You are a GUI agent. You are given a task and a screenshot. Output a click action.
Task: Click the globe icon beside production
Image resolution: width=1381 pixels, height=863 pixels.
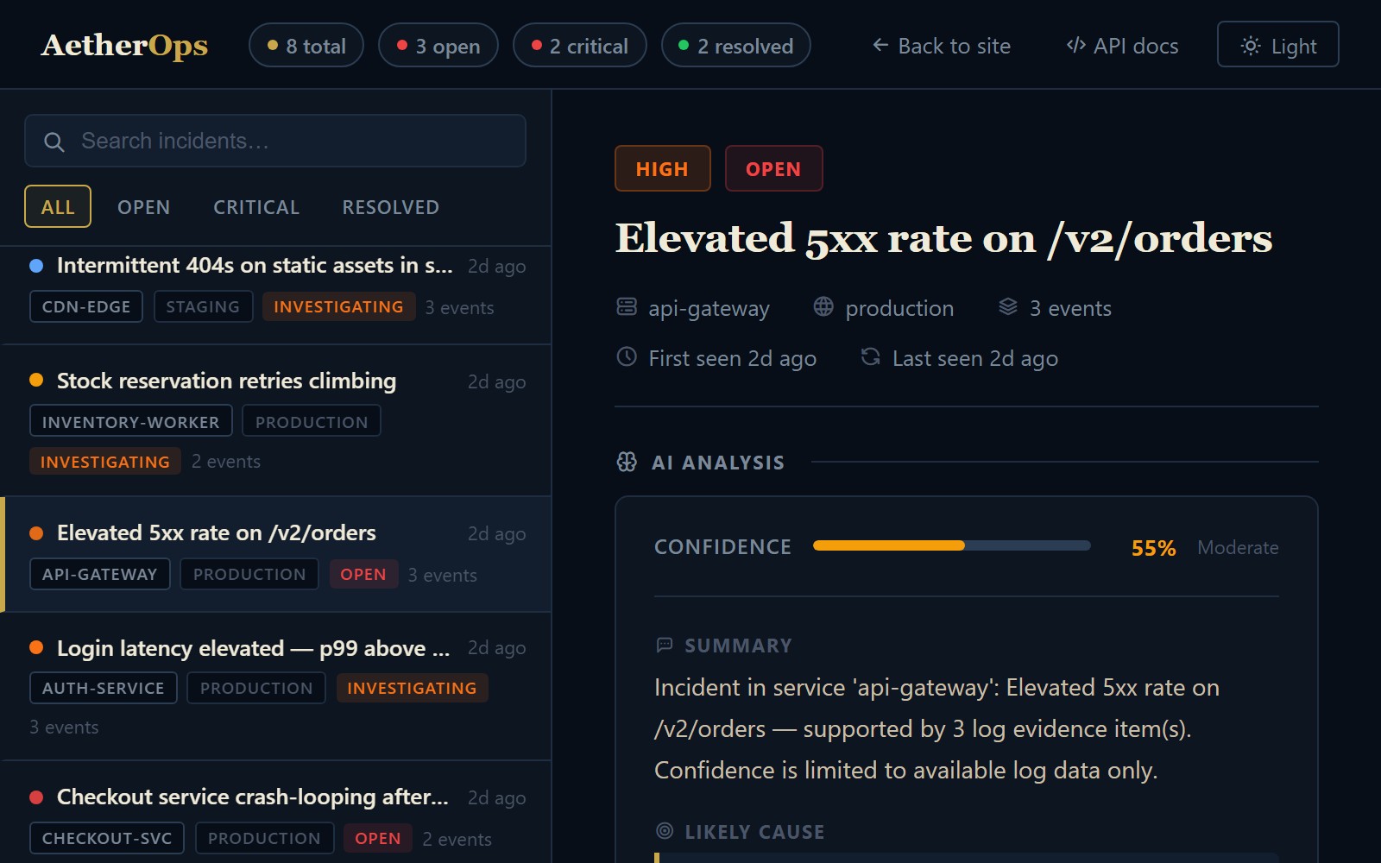tap(823, 306)
